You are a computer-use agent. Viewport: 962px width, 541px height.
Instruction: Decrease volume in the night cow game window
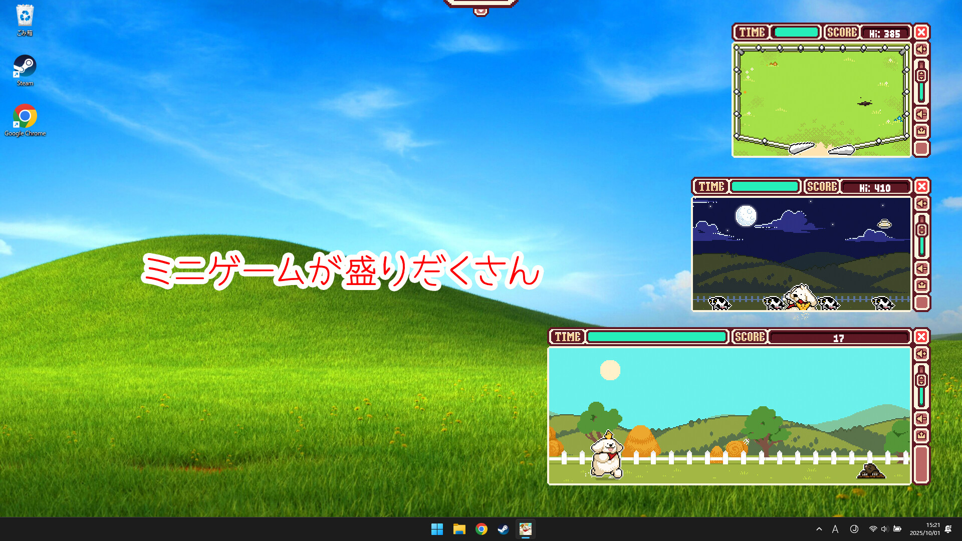921,268
